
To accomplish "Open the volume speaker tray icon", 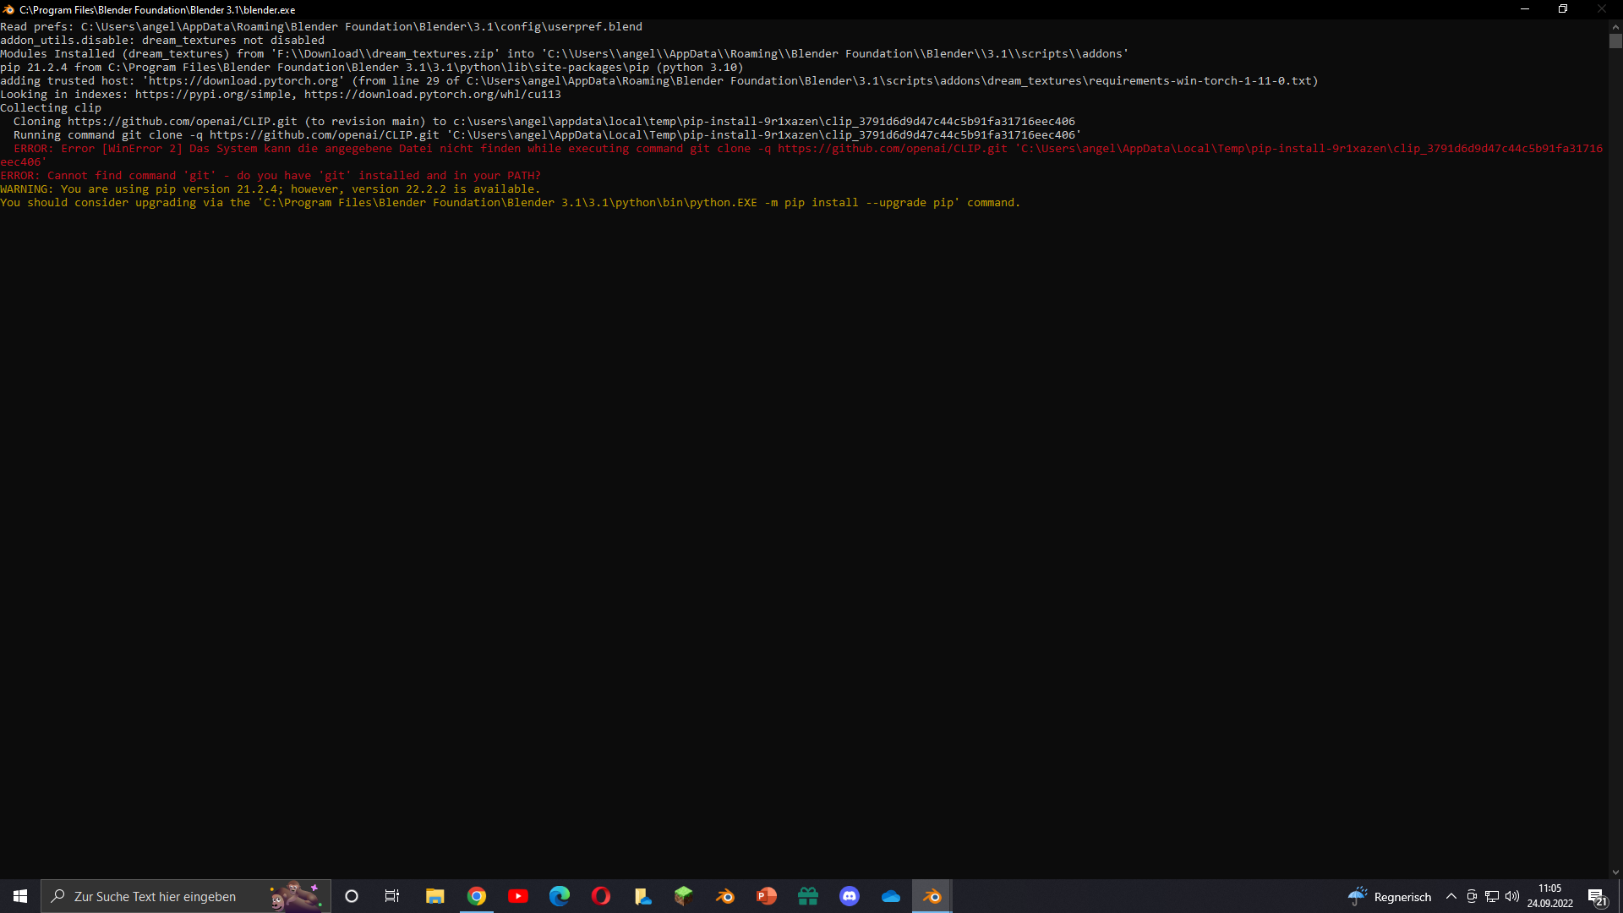I will click(x=1512, y=896).
